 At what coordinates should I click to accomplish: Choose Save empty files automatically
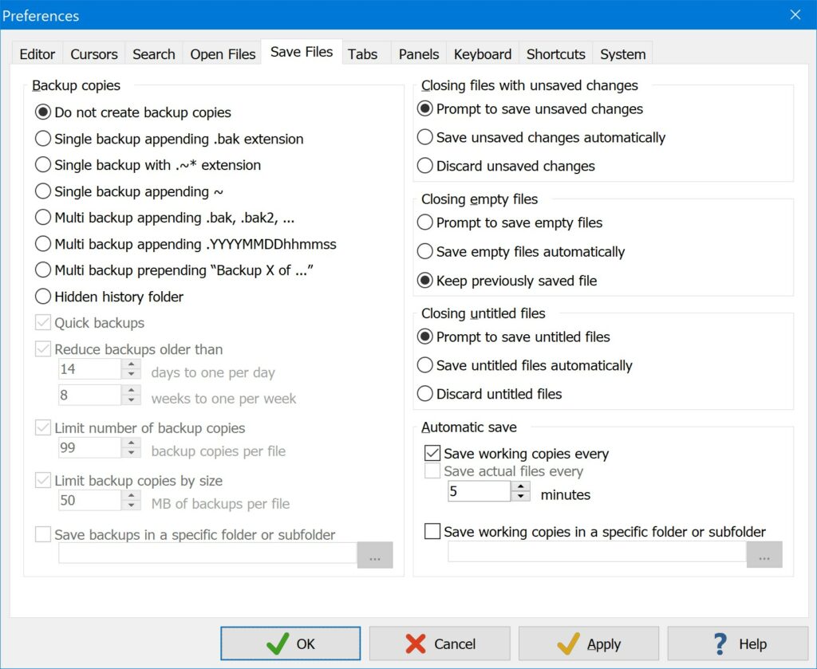point(521,252)
